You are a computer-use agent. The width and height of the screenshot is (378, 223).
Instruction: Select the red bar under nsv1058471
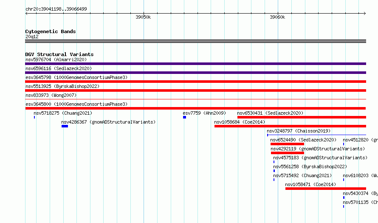tap(326, 189)
